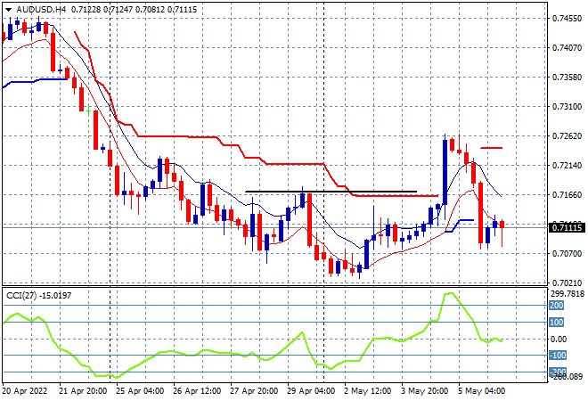Click the 0.72620 price axis label

coord(567,135)
